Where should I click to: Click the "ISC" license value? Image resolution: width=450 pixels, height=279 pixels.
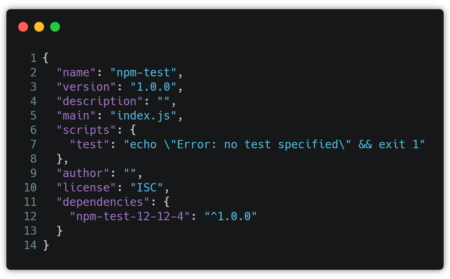point(147,187)
